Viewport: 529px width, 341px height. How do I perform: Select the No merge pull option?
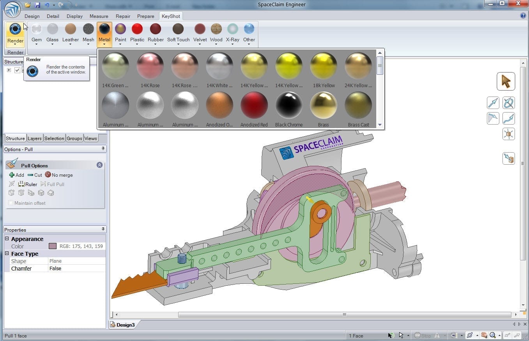[59, 175]
